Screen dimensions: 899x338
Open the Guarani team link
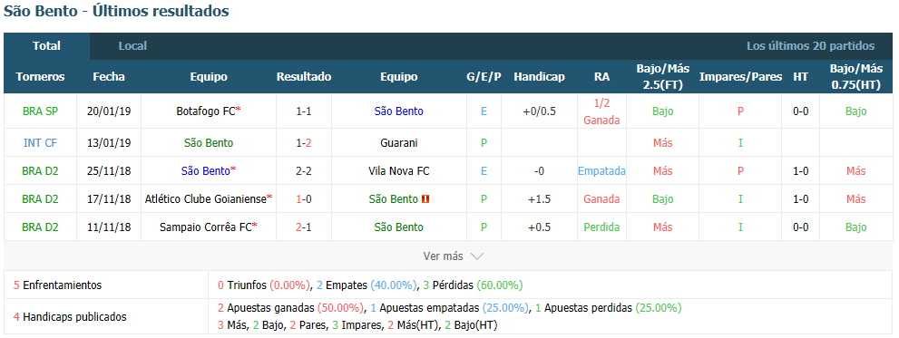398,142
